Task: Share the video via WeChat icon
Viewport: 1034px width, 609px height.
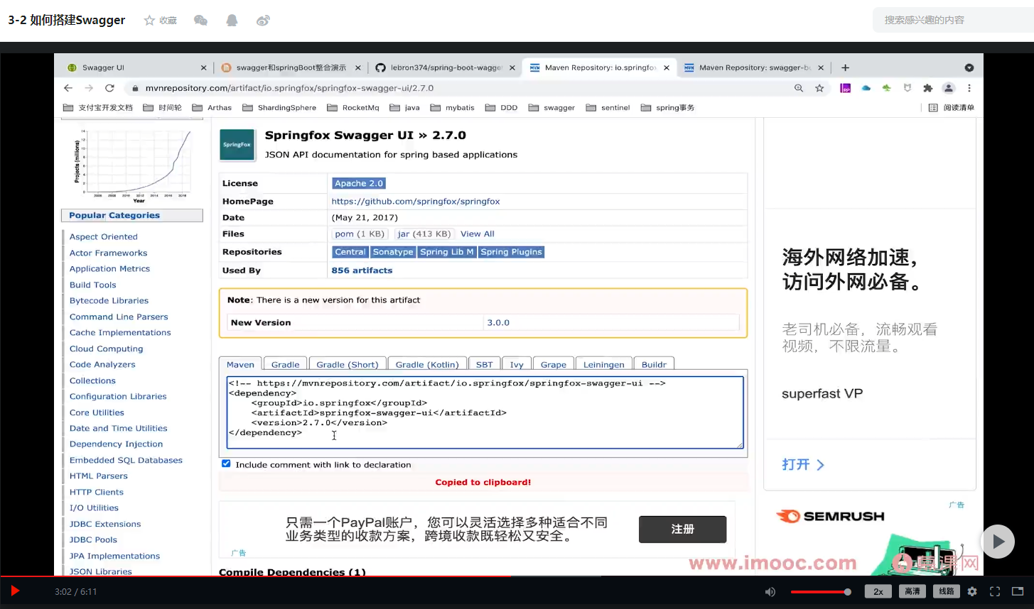Action: pos(200,21)
